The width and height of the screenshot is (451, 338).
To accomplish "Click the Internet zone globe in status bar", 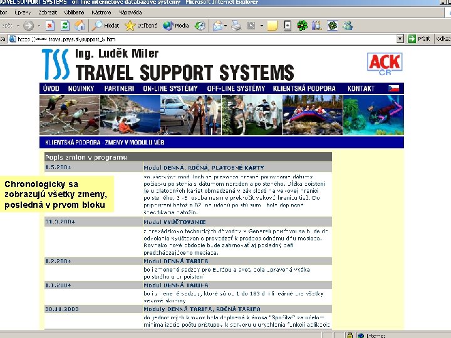I will click(361, 335).
